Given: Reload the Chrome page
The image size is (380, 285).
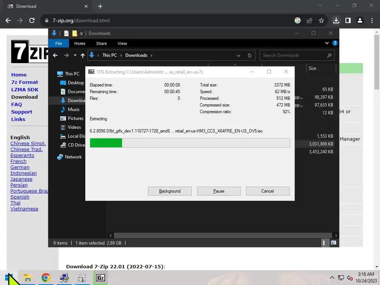Looking at the screenshot, I should click(x=32, y=21).
